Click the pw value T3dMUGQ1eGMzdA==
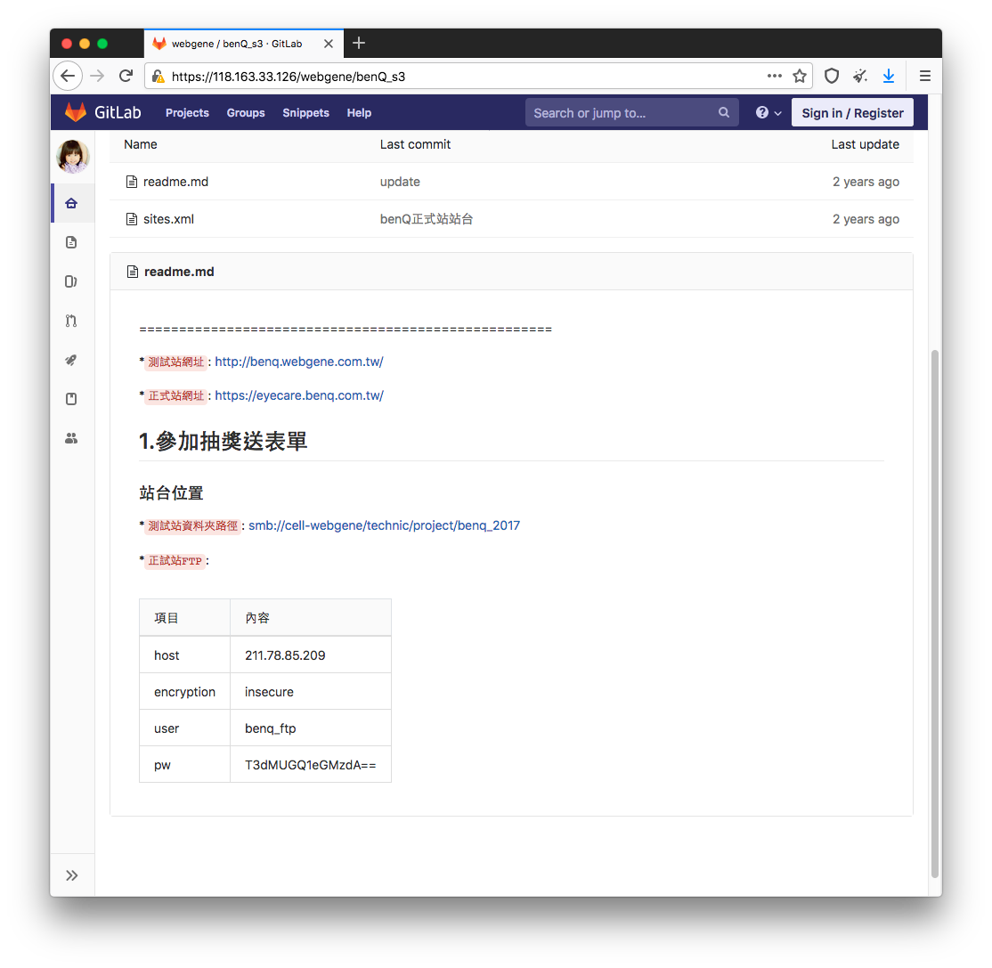 point(310,765)
